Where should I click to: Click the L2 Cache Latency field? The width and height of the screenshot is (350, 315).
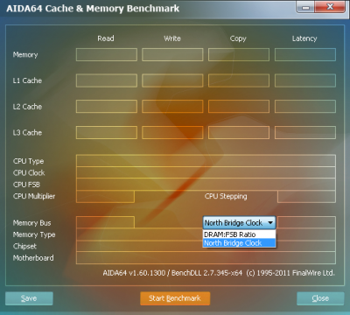(305, 107)
